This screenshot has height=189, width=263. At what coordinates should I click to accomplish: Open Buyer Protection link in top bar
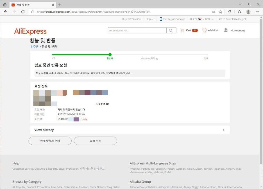pos(131,19)
